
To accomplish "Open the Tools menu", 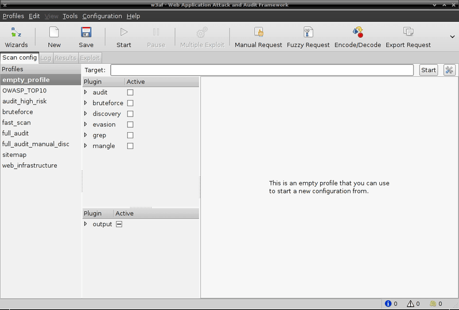I will (x=70, y=16).
